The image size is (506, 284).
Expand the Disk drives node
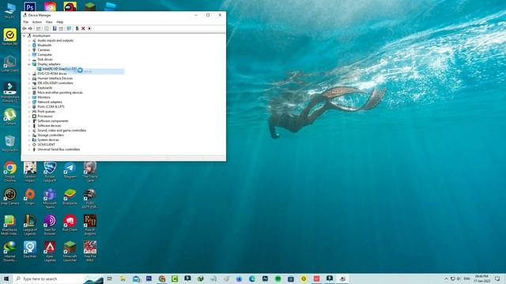click(29, 60)
